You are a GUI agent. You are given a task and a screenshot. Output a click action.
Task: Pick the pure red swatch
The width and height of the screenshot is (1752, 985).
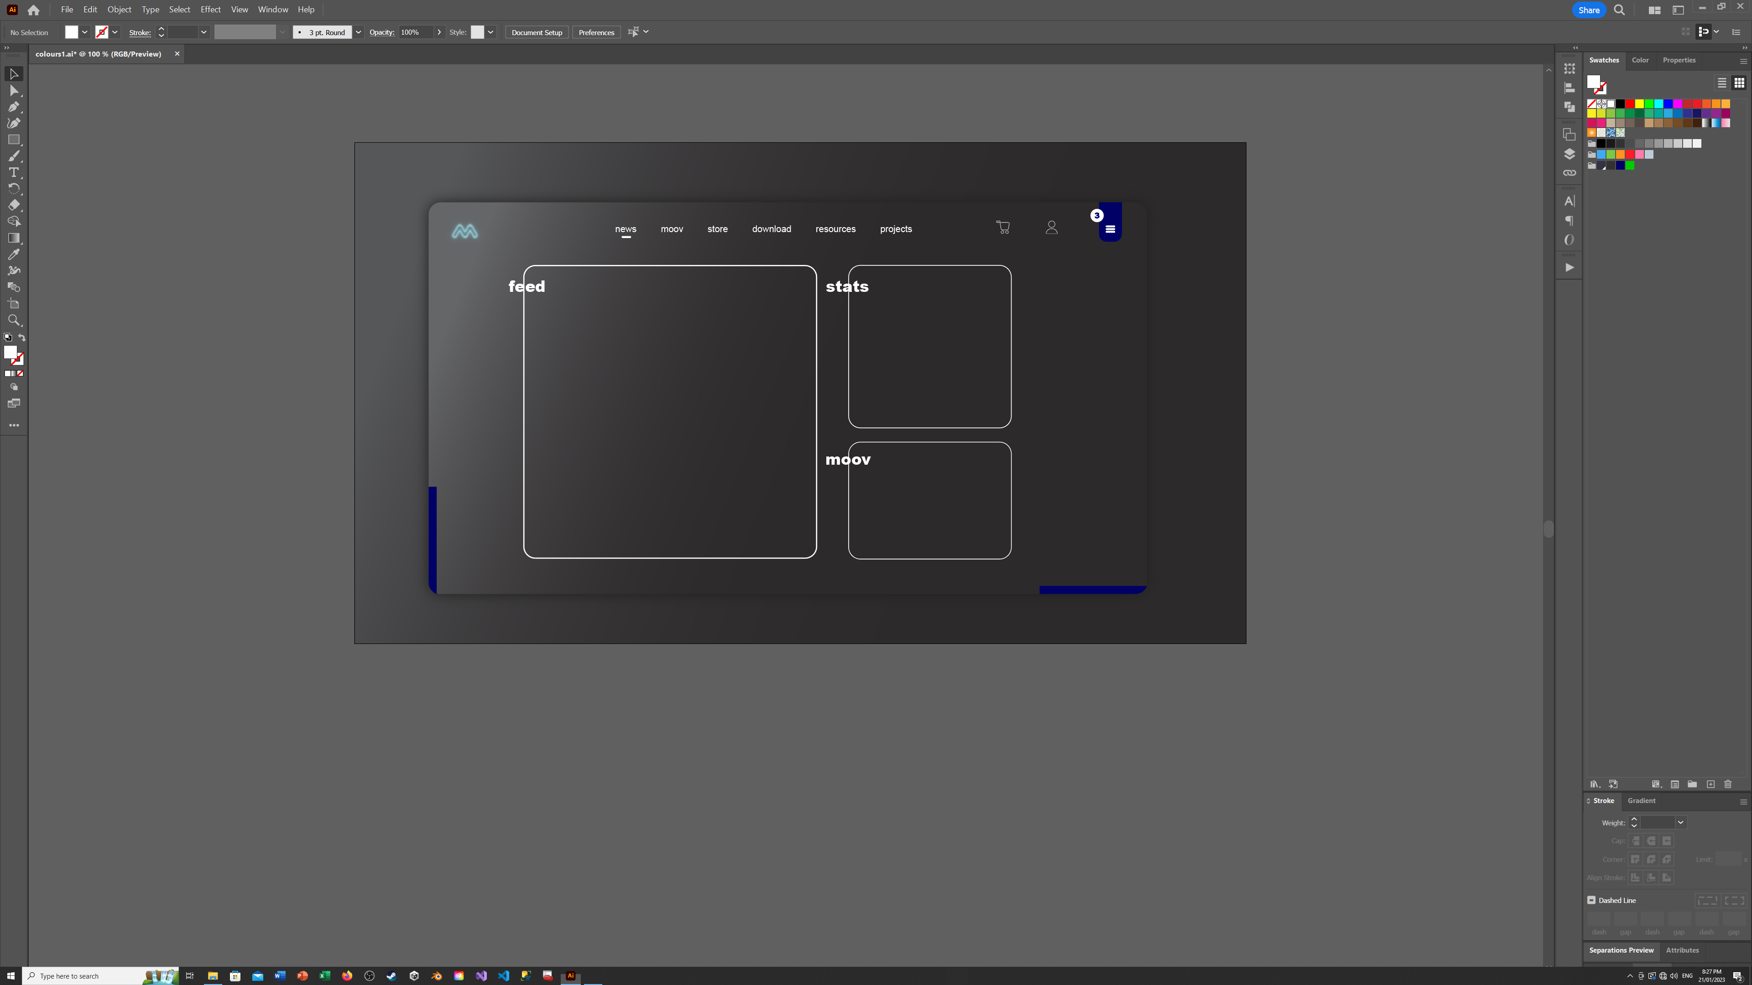point(1630,104)
